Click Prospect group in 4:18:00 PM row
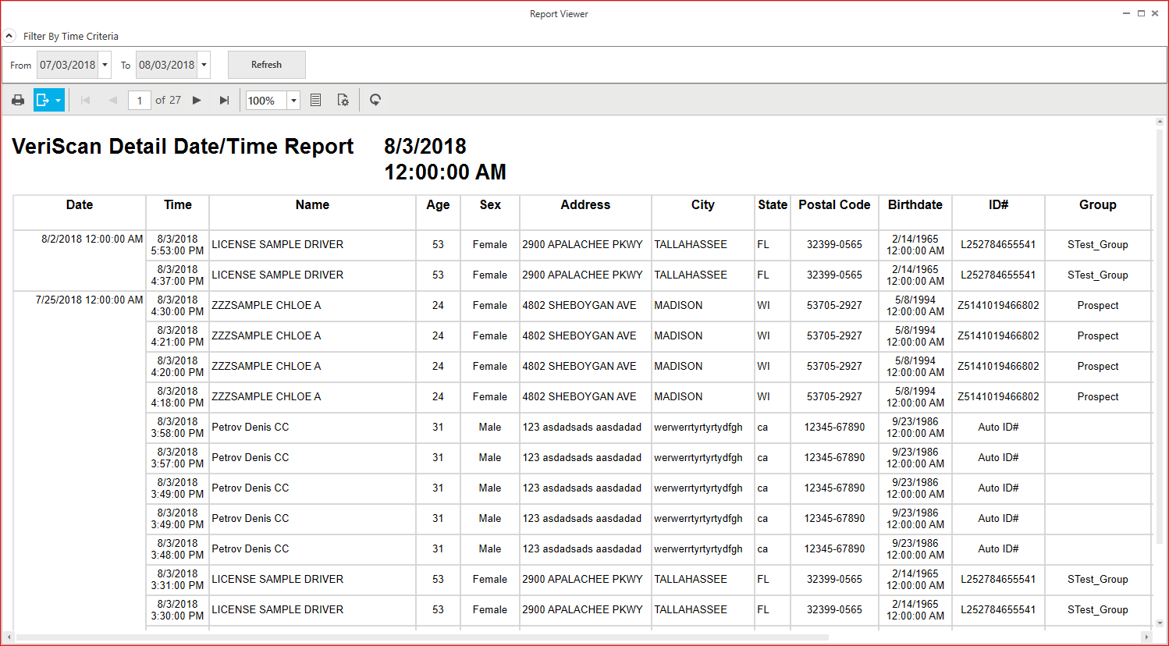 coord(1098,396)
